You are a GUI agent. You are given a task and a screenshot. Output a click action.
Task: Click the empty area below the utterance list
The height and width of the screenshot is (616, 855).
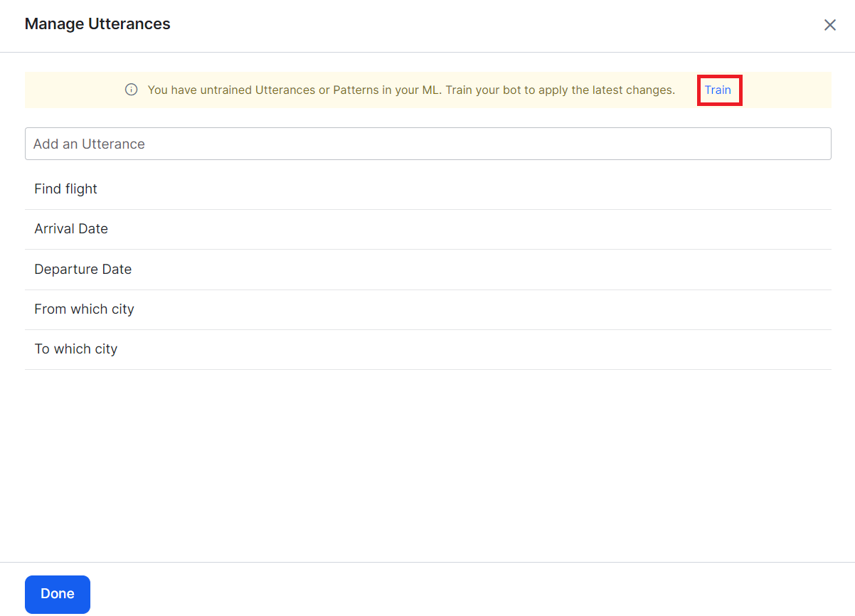pyautogui.click(x=427, y=462)
